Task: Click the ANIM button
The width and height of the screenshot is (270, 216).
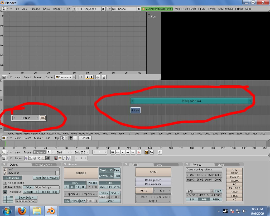Action: point(153,172)
